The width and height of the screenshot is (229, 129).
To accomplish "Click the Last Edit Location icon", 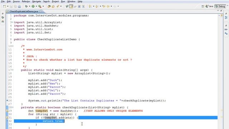I will tap(104, 6).
